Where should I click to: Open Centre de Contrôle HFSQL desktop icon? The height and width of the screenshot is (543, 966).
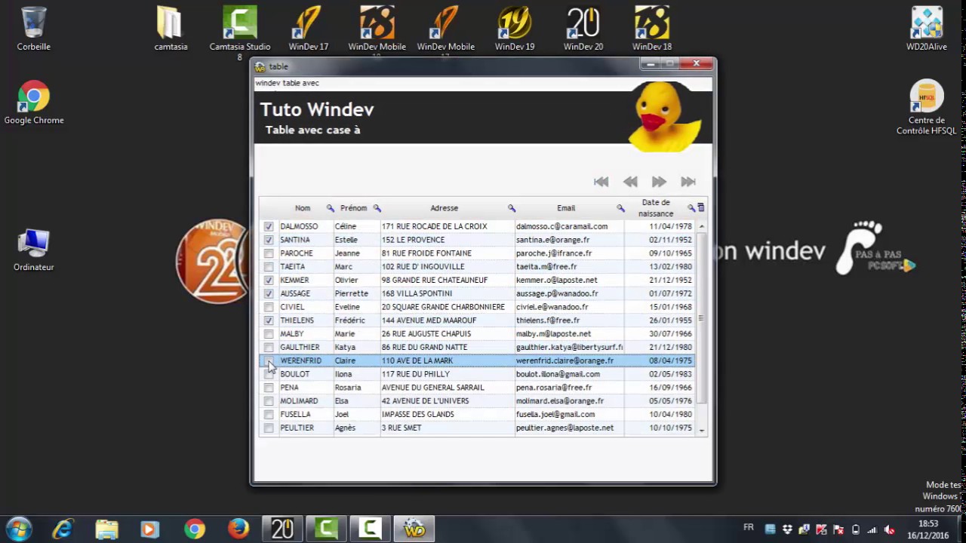coord(927,108)
